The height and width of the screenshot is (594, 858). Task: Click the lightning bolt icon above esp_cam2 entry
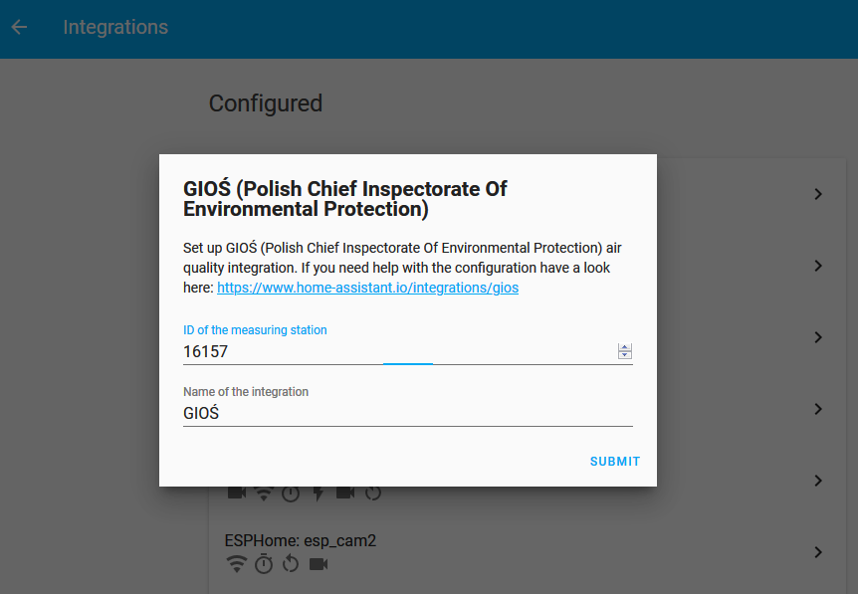[319, 493]
